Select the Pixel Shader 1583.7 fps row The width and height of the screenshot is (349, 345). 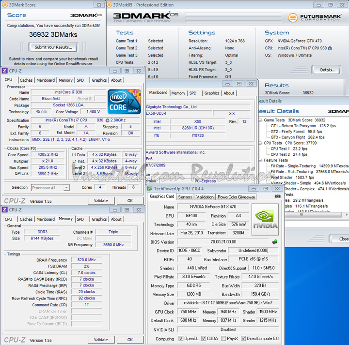292,177
